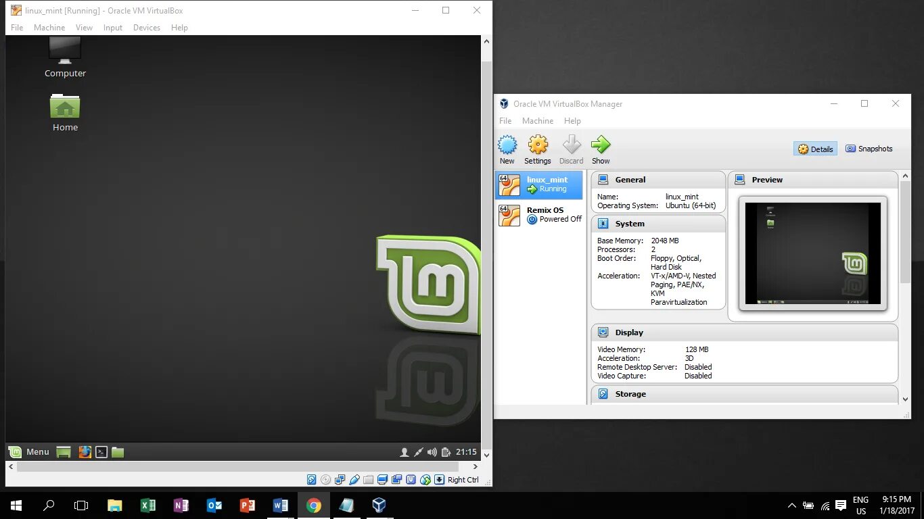This screenshot has height=519, width=924.
Task: Click the ENG US language indicator
Action: coord(860,505)
